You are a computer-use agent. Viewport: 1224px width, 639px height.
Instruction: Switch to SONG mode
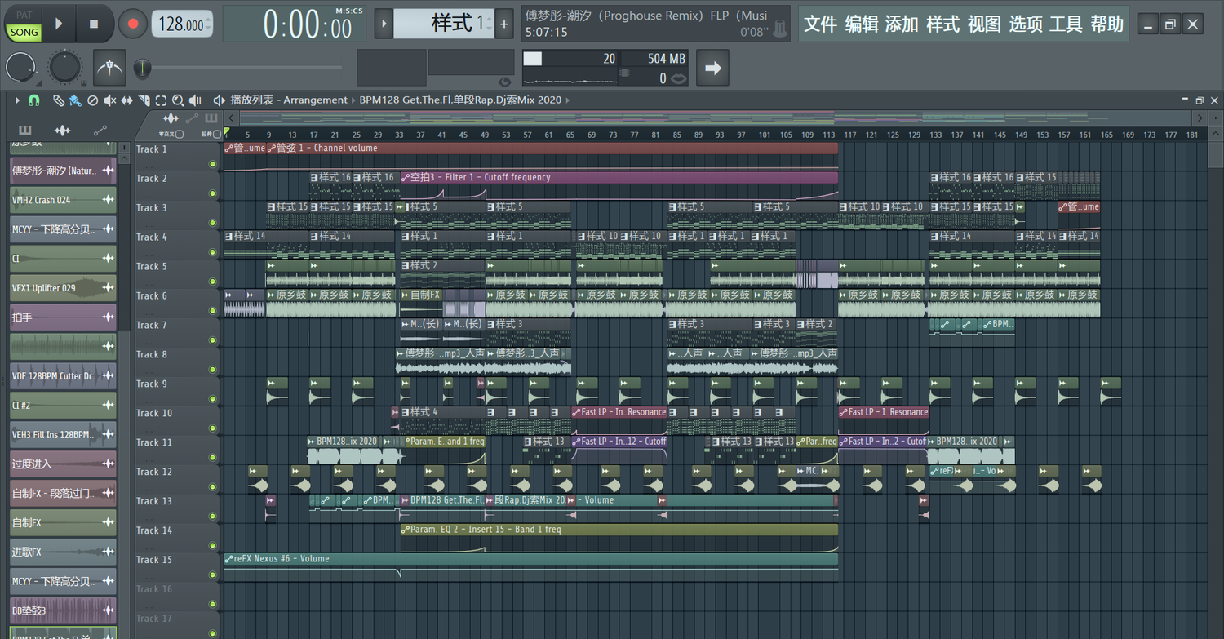coord(24,32)
